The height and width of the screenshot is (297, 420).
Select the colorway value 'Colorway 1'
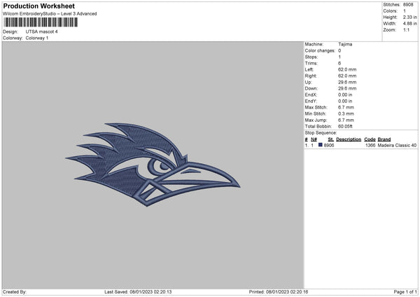(x=37, y=38)
